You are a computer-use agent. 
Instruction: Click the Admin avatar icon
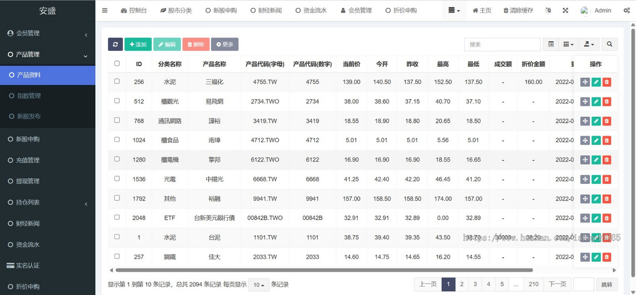click(x=585, y=10)
